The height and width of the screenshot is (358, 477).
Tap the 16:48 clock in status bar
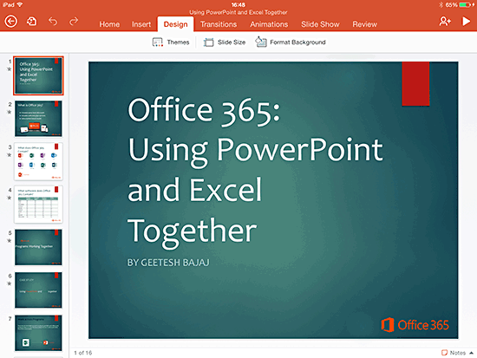[x=238, y=4]
